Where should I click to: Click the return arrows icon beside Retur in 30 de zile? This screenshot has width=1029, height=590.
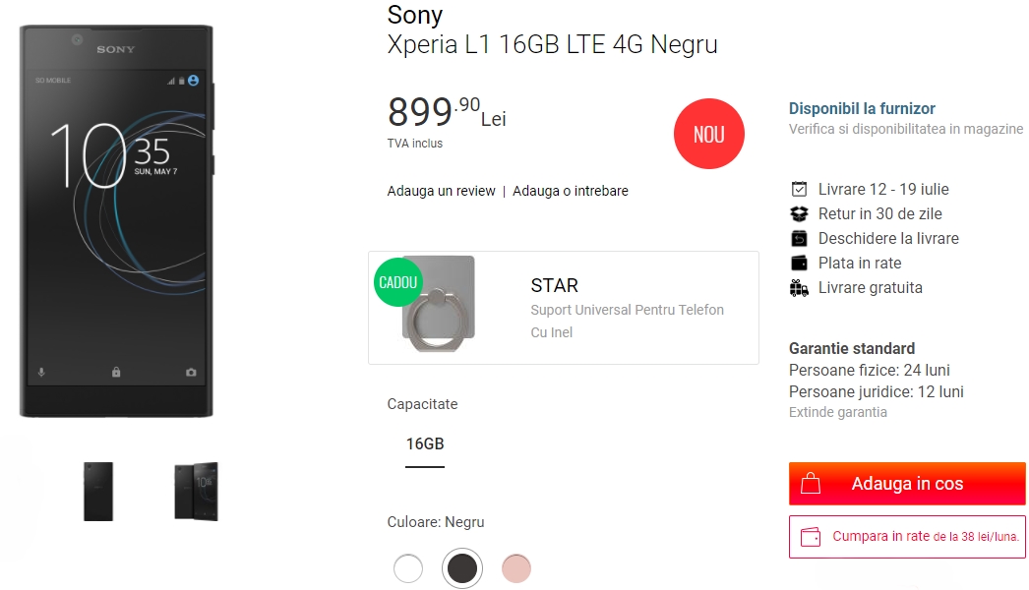800,212
